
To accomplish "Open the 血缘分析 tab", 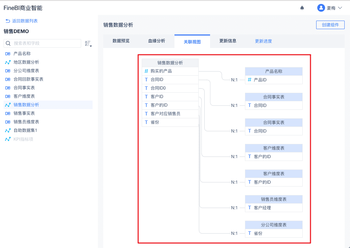I will pos(157,41).
